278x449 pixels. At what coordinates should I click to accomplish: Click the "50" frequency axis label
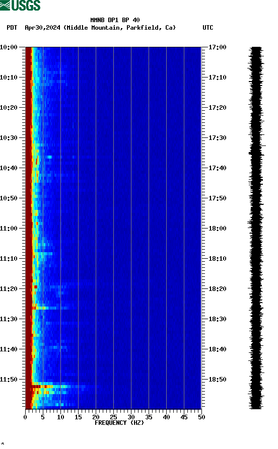coord(201,417)
